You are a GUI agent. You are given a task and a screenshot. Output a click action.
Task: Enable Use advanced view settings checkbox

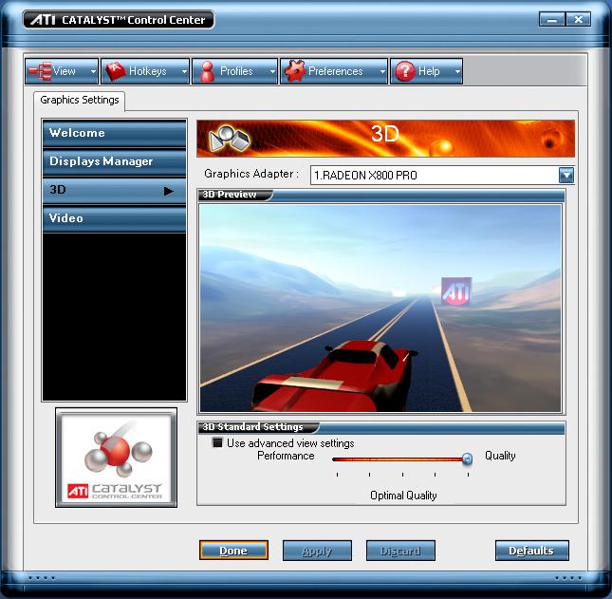217,442
